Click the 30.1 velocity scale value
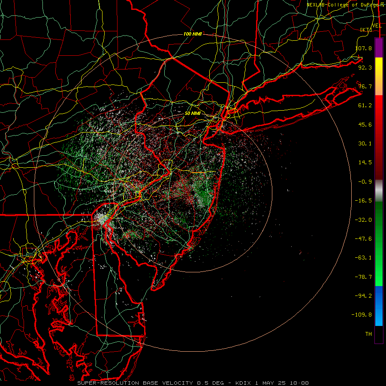Viewport: 386px width, 386px height. click(365, 144)
